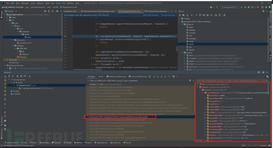The height and width of the screenshot is (148, 273).
Task: Hide the Project panel with minus icon
Action: (61, 11)
